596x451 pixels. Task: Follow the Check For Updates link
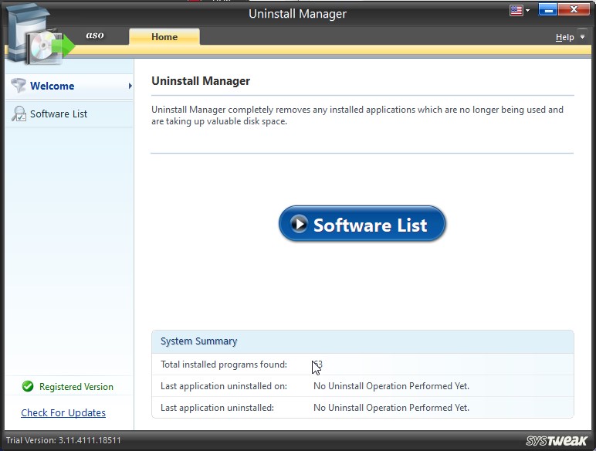(x=63, y=412)
